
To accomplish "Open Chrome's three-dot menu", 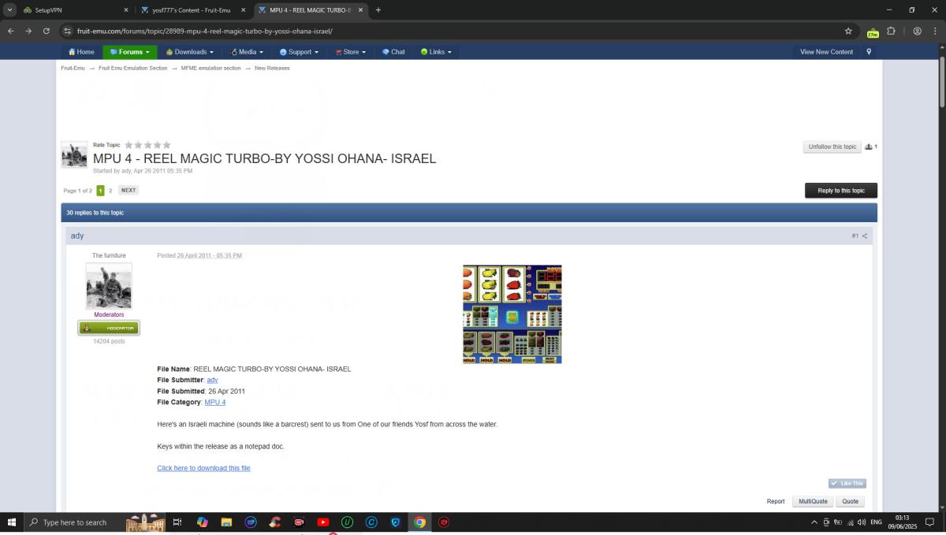I will pyautogui.click(x=934, y=32).
